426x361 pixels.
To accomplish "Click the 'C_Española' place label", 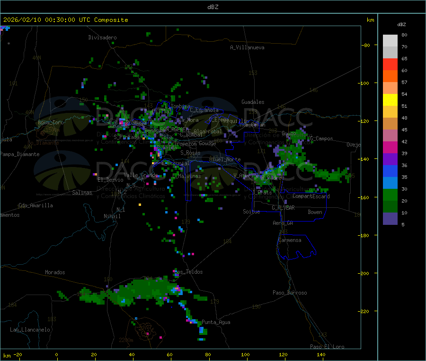I will click(204, 110).
